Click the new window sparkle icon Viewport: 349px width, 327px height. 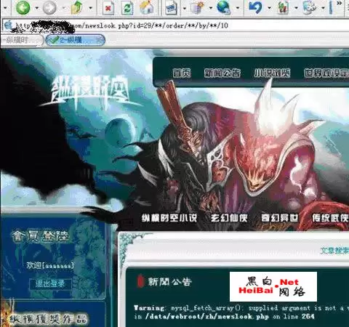198,8
